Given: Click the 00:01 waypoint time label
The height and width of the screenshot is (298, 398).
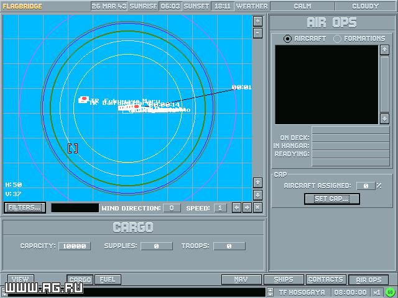Looking at the screenshot, I should click(241, 87).
